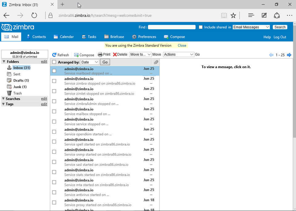296x211 pixels.
Task: Switch to the Contacts tab
Action: tap(36, 37)
